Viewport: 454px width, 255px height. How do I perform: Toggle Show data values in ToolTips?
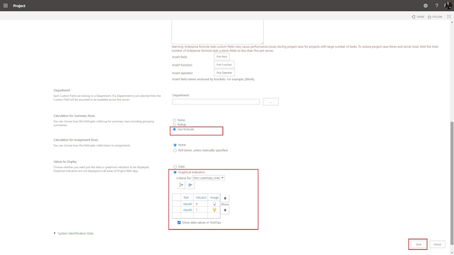[x=179, y=223]
